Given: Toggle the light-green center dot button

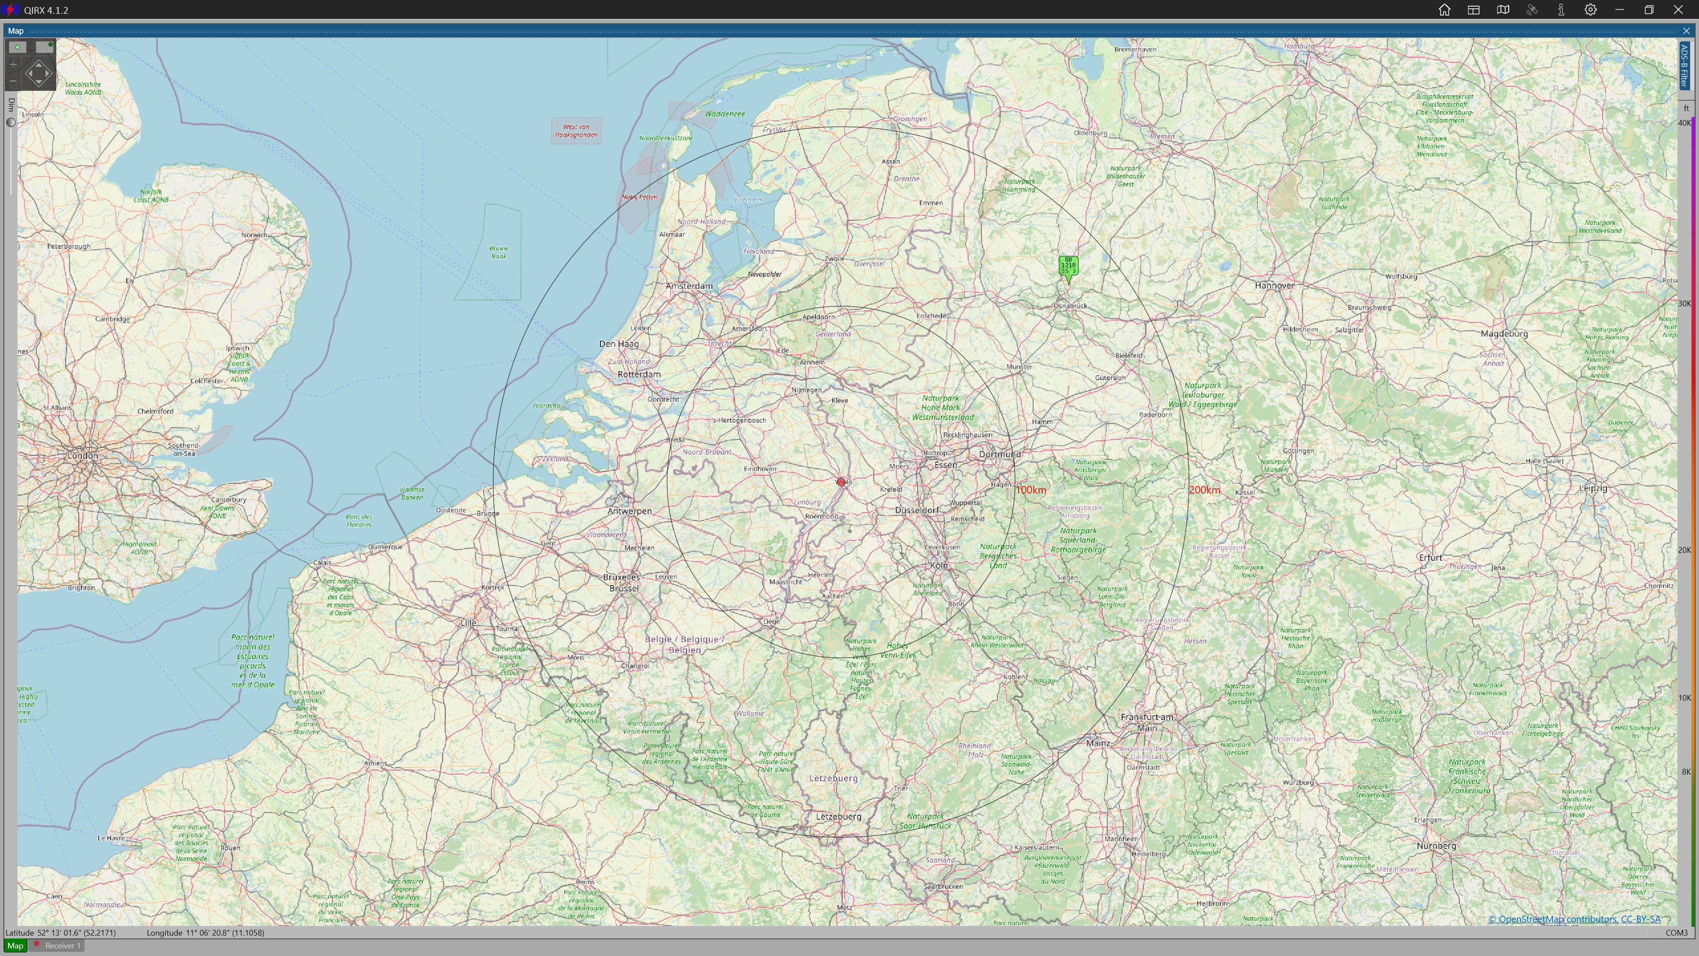Looking at the screenshot, I should click(x=18, y=47).
